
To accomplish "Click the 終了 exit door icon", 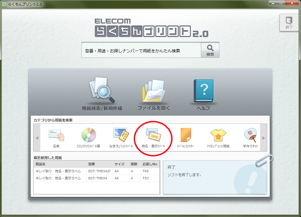I will click(x=289, y=23).
